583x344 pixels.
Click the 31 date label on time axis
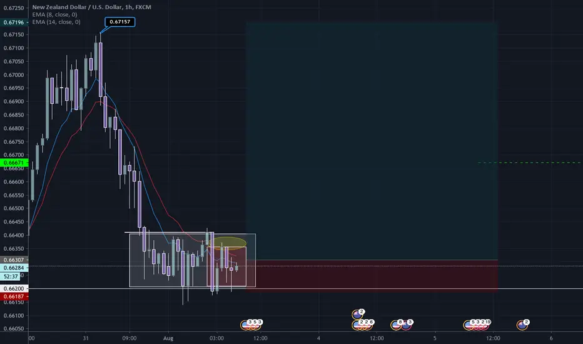point(86,338)
